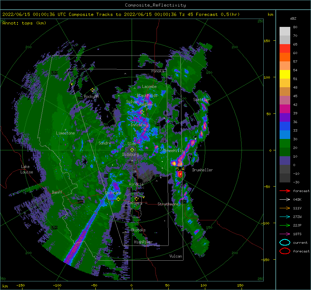
Task: Click the red forecast arrow legend icon
Action: pyautogui.click(x=285, y=191)
